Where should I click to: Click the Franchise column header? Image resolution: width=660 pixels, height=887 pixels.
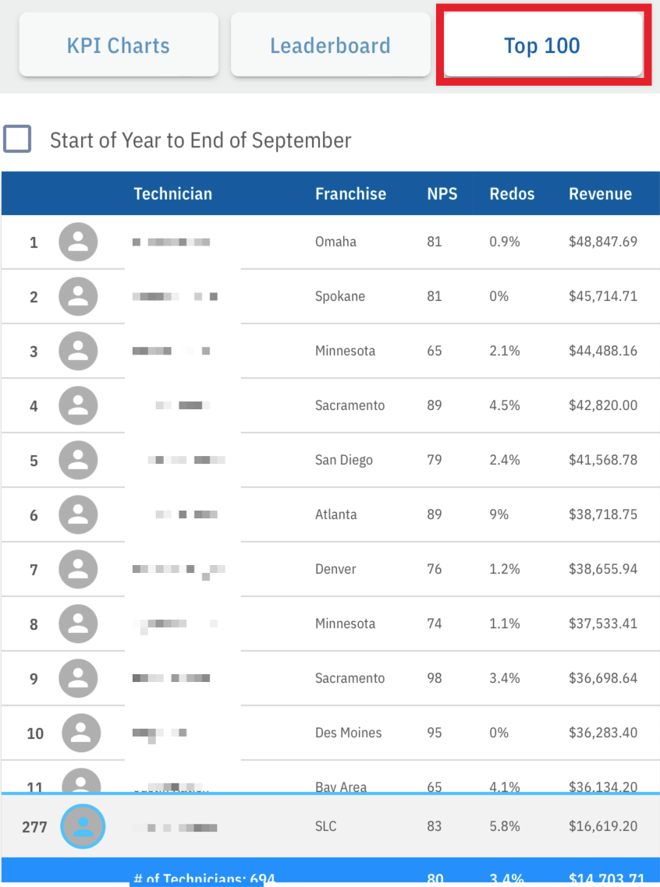tap(350, 194)
